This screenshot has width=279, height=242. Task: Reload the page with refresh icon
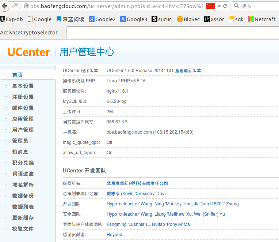(225, 6)
